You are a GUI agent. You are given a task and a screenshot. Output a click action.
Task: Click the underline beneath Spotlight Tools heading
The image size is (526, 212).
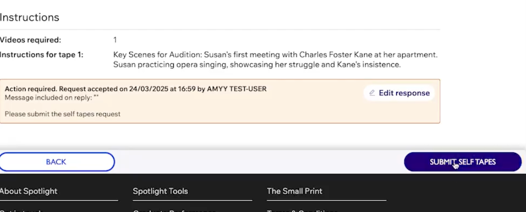[192, 201]
